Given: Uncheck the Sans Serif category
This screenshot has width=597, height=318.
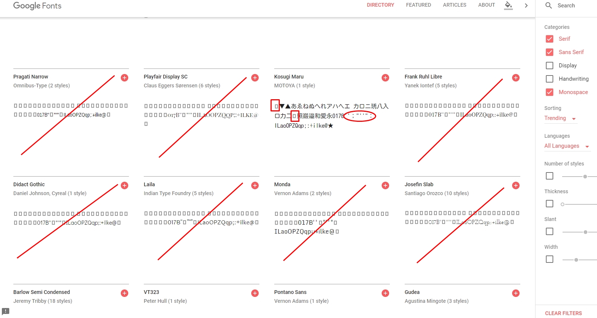Looking at the screenshot, I should pyautogui.click(x=550, y=52).
